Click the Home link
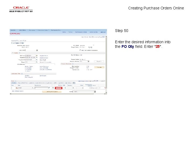This screenshot has height=145, width=194. (64, 32)
